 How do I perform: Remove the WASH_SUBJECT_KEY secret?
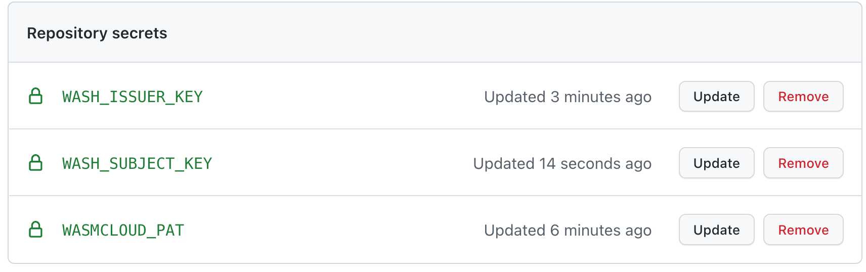[803, 163]
